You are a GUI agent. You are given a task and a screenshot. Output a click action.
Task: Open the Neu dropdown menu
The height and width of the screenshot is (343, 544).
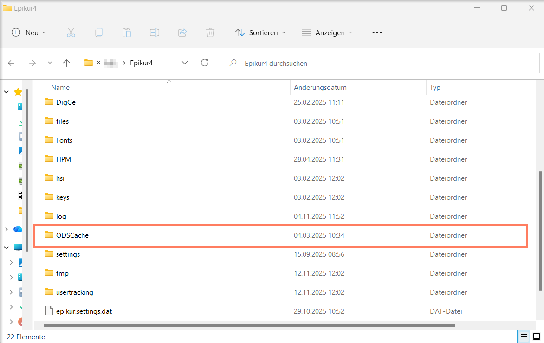click(x=29, y=32)
